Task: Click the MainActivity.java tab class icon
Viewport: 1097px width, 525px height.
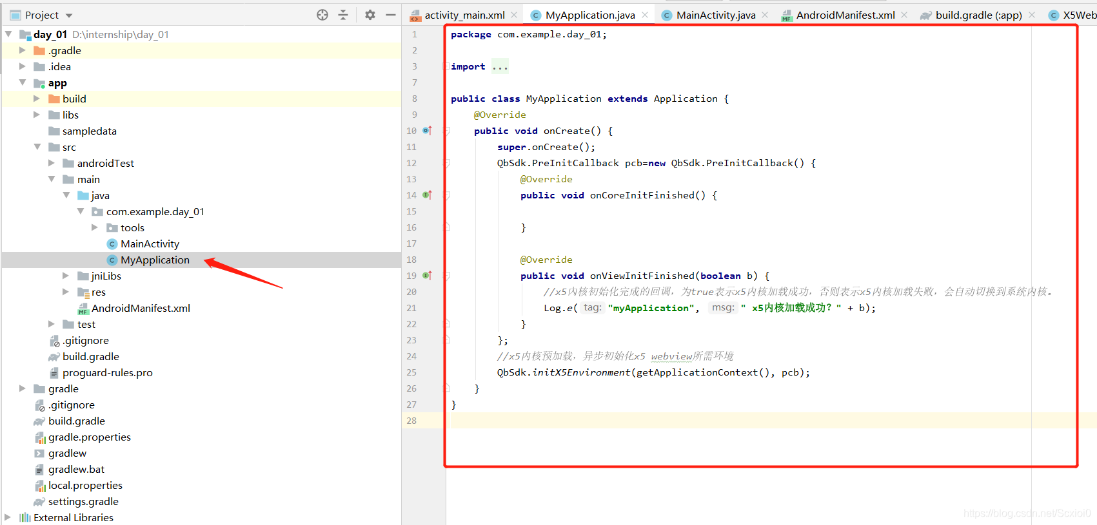Action: (667, 15)
